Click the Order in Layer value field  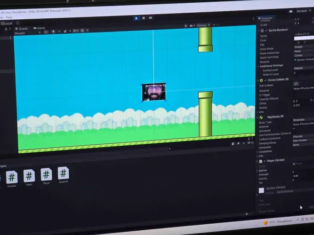304,73
